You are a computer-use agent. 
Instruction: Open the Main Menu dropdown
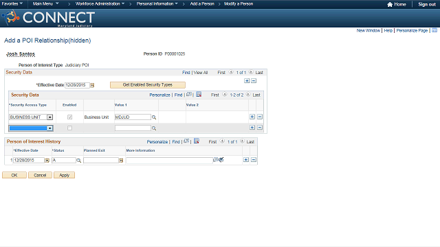pos(45,3)
